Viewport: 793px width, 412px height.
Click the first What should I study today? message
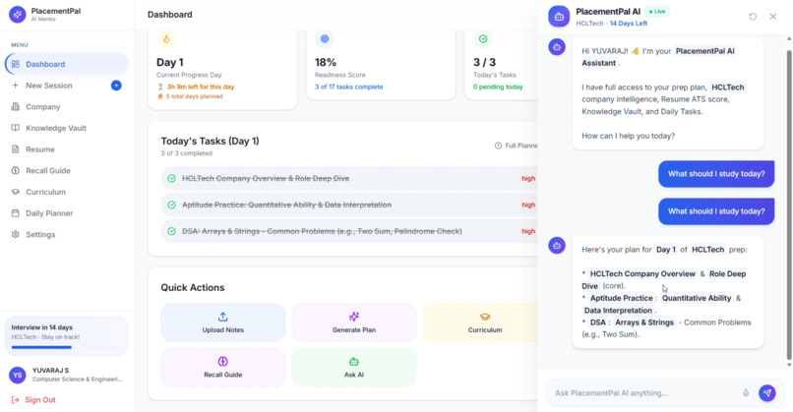[x=716, y=174]
